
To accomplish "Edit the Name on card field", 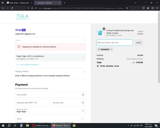I will [50, 110].
